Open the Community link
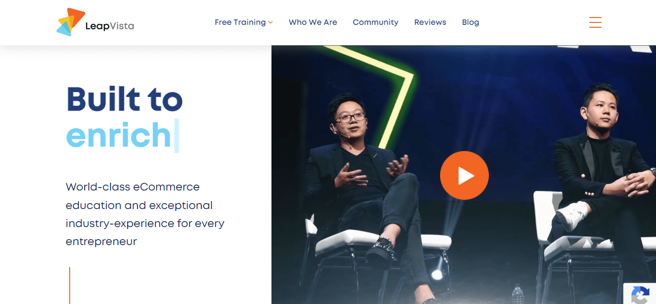 tap(375, 22)
